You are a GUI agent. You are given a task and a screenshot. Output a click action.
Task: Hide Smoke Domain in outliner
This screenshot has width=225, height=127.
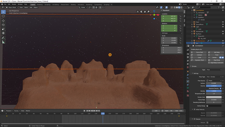pos(223,41)
